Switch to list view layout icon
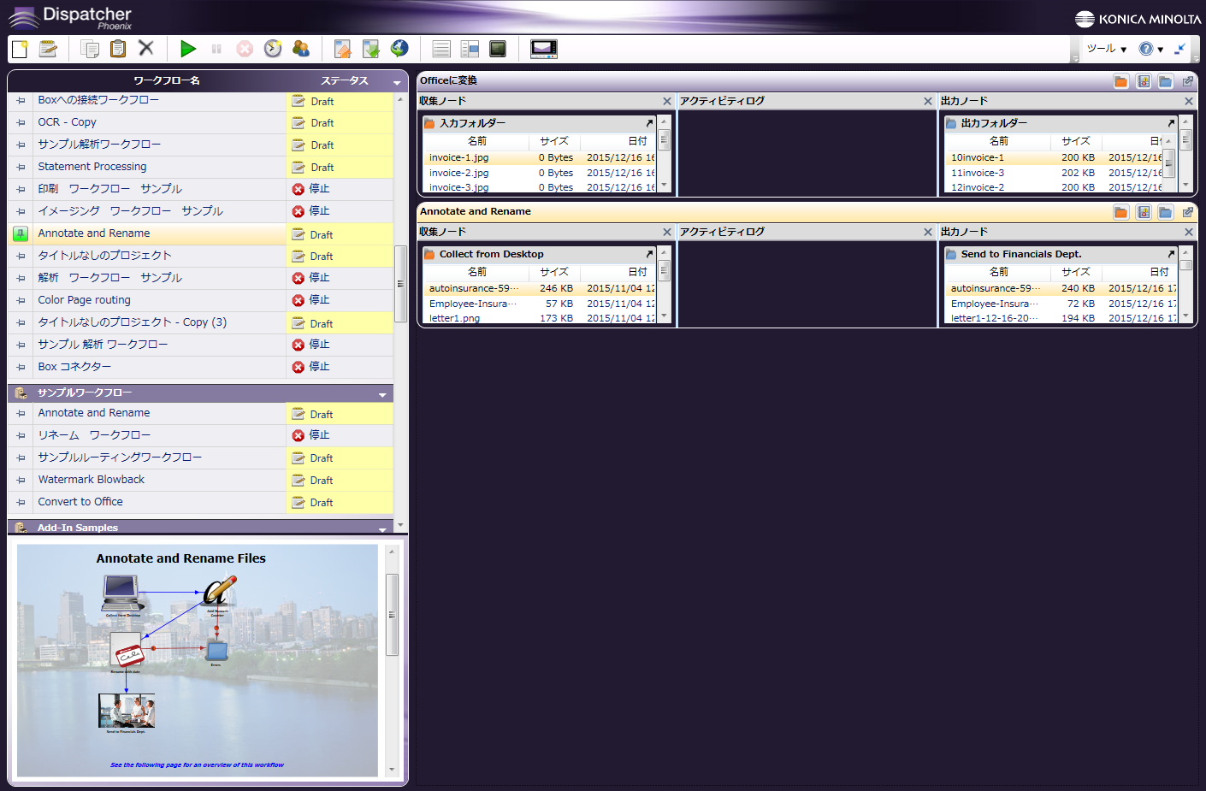1206x791 pixels. 441,49
